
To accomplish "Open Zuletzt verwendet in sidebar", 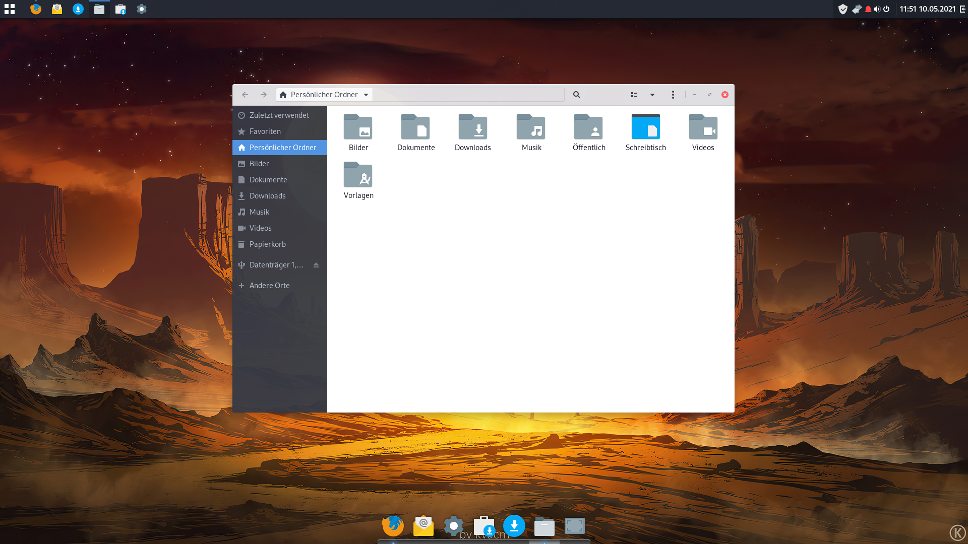I will point(279,115).
